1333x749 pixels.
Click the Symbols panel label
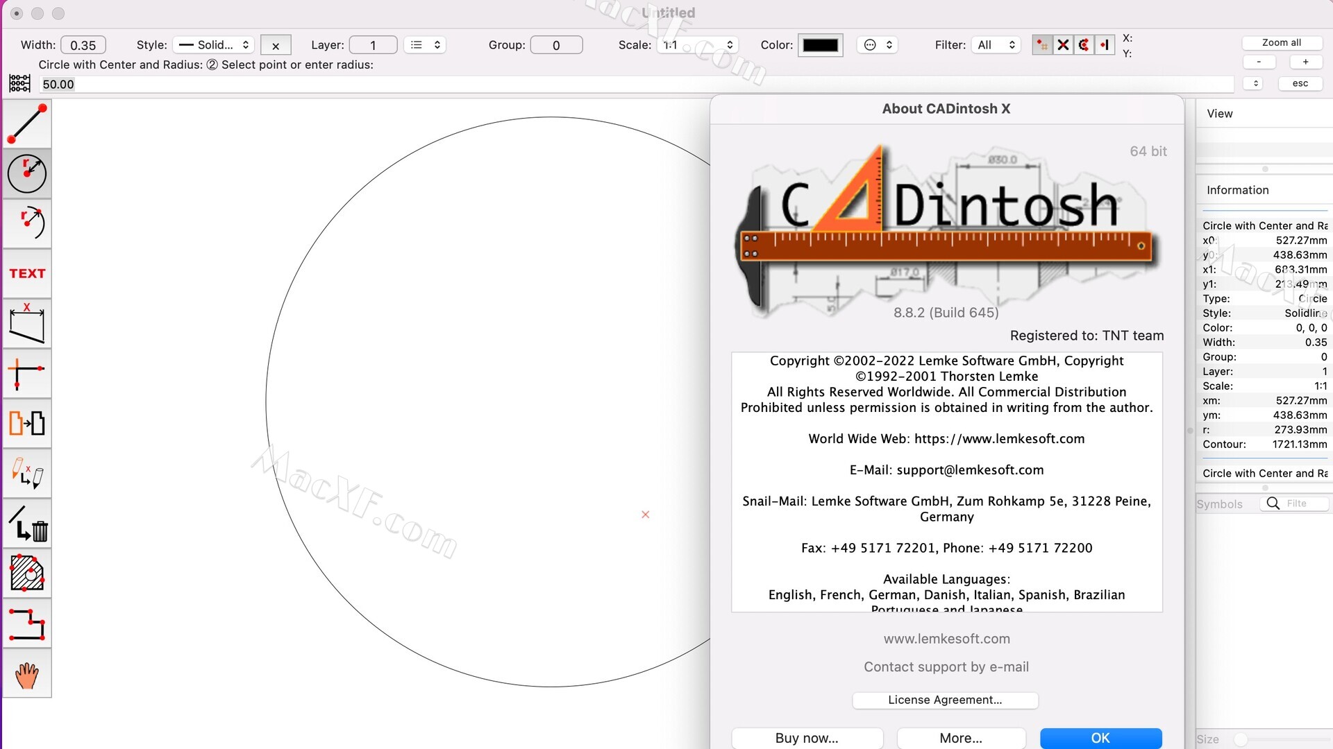[x=1219, y=504]
